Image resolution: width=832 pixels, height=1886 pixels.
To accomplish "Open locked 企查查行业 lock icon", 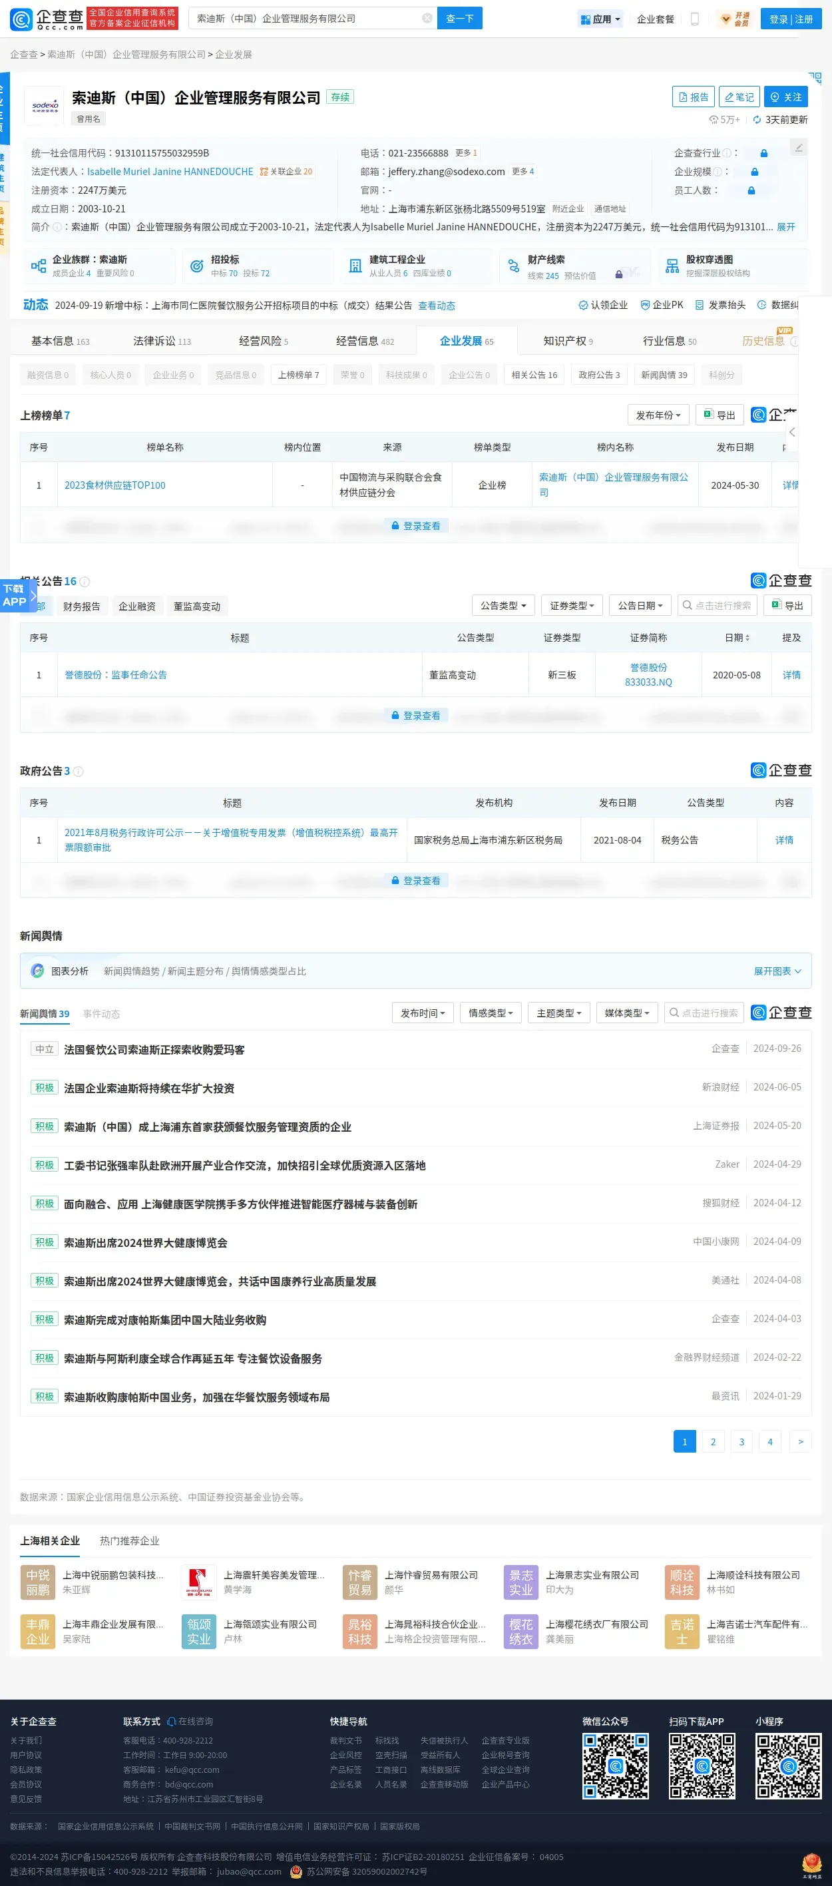I will 764,153.
